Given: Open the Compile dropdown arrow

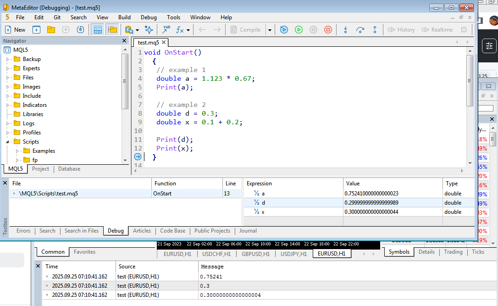Looking at the screenshot, I should click(270, 30).
